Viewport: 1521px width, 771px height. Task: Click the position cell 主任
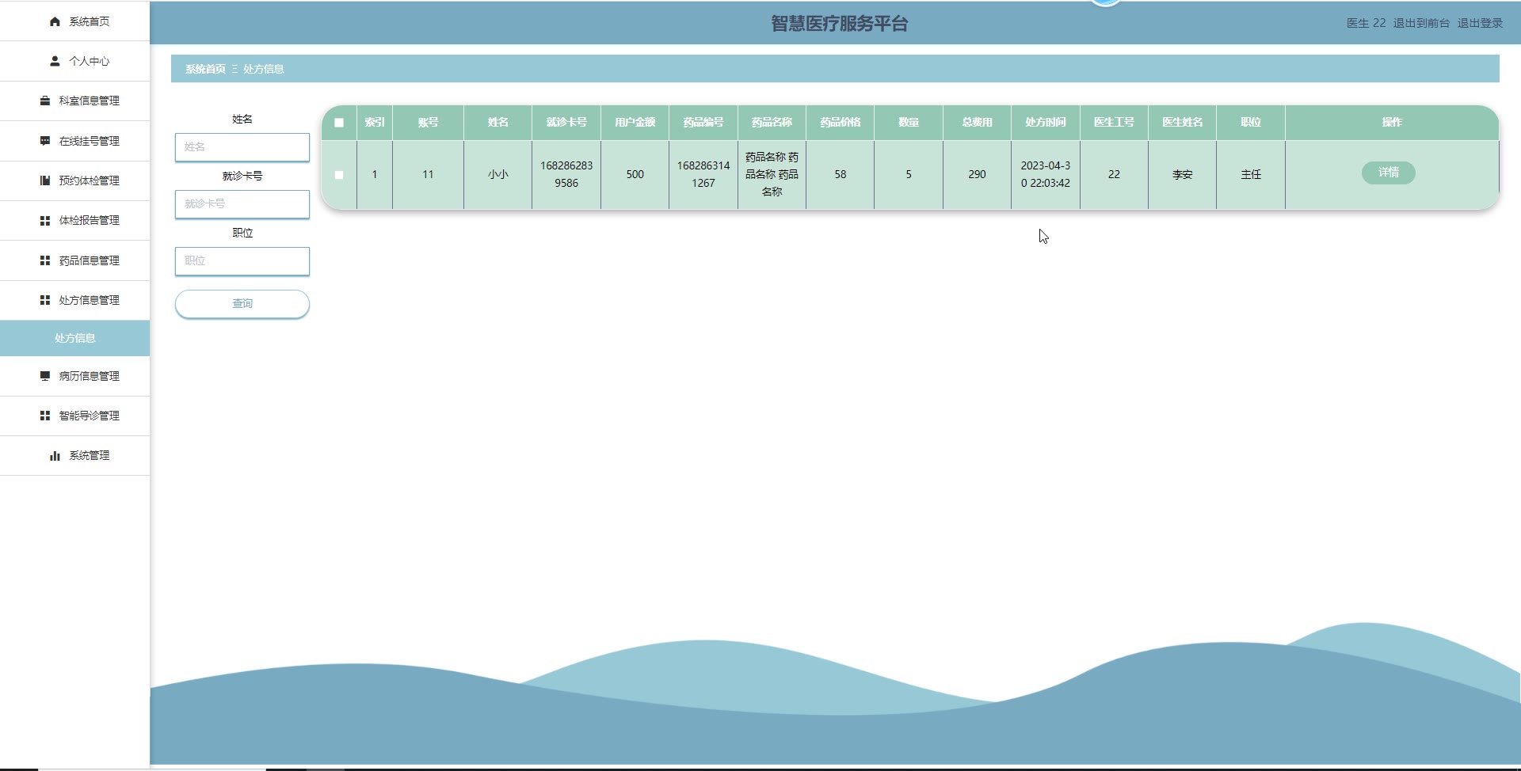click(x=1251, y=175)
